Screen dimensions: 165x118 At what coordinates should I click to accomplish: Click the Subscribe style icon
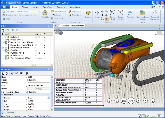point(4,11)
